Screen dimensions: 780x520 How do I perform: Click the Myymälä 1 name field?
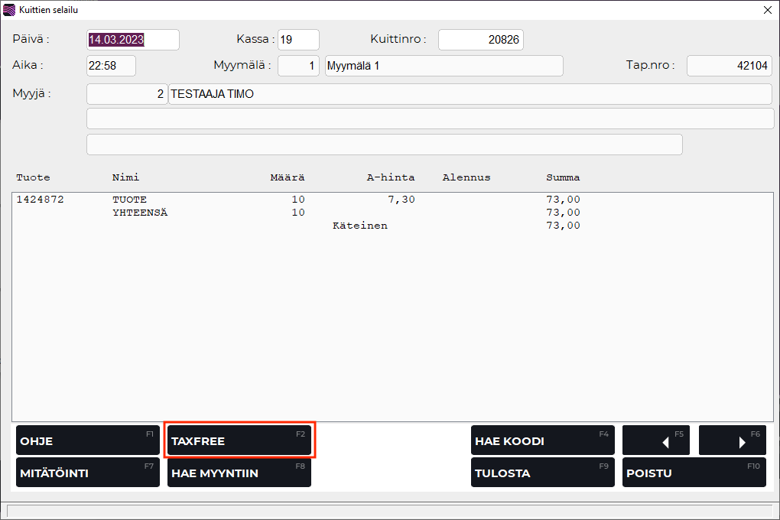pyautogui.click(x=444, y=66)
